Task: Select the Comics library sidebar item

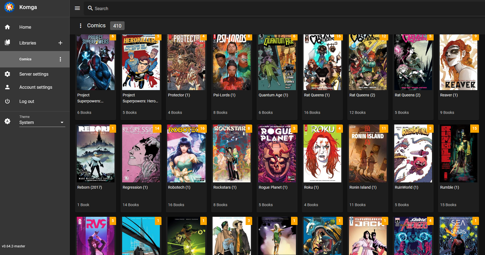Action: point(25,59)
